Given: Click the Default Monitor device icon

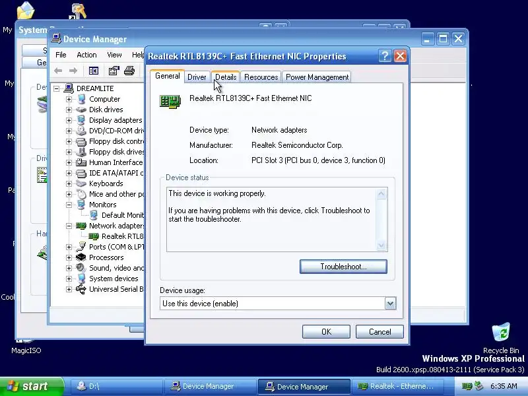Looking at the screenshot, I should [x=94, y=215].
